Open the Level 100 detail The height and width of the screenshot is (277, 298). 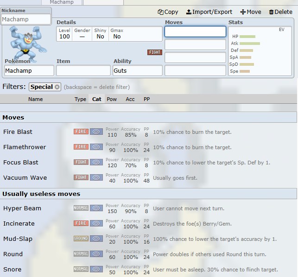[x=64, y=34]
